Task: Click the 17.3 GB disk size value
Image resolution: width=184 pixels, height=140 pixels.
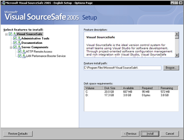Action: [x=109, y=95]
